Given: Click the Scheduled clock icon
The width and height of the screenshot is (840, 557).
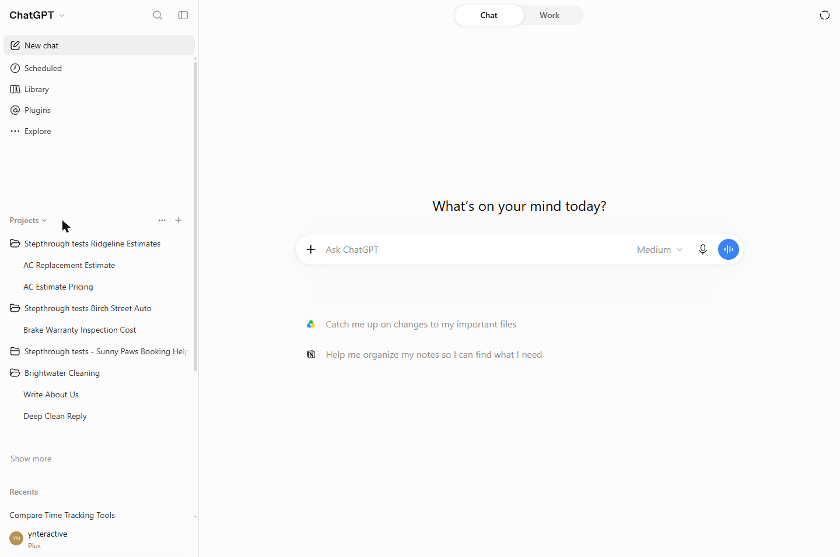Looking at the screenshot, I should (x=15, y=68).
